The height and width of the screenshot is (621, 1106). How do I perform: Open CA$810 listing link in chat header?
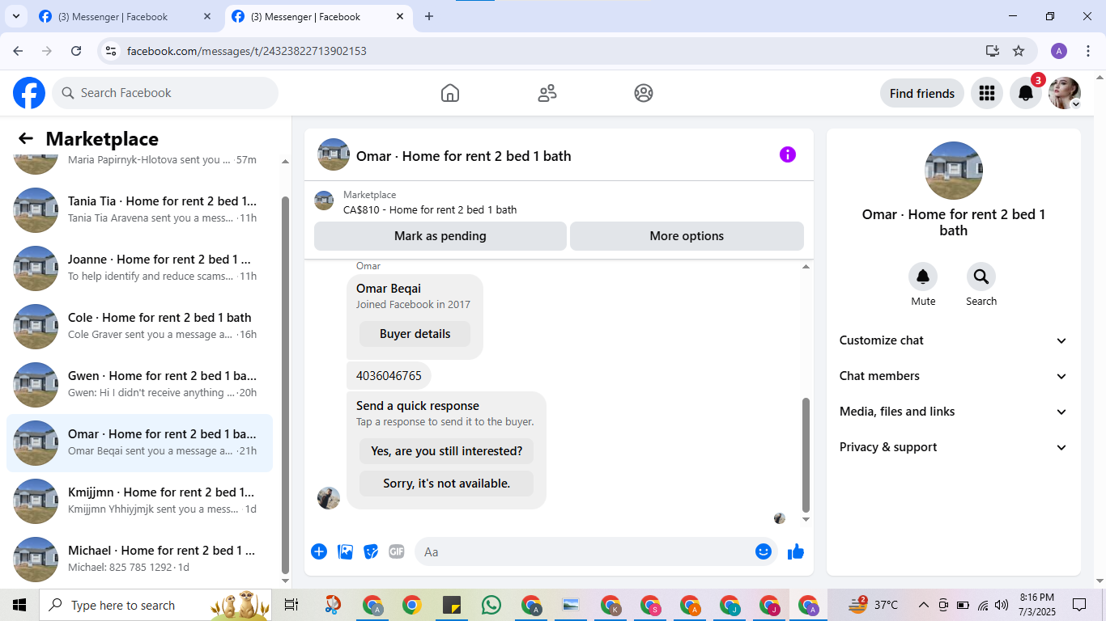pos(429,209)
